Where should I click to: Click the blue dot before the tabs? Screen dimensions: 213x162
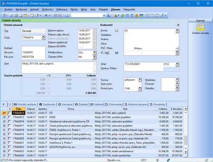[x=3, y=104]
